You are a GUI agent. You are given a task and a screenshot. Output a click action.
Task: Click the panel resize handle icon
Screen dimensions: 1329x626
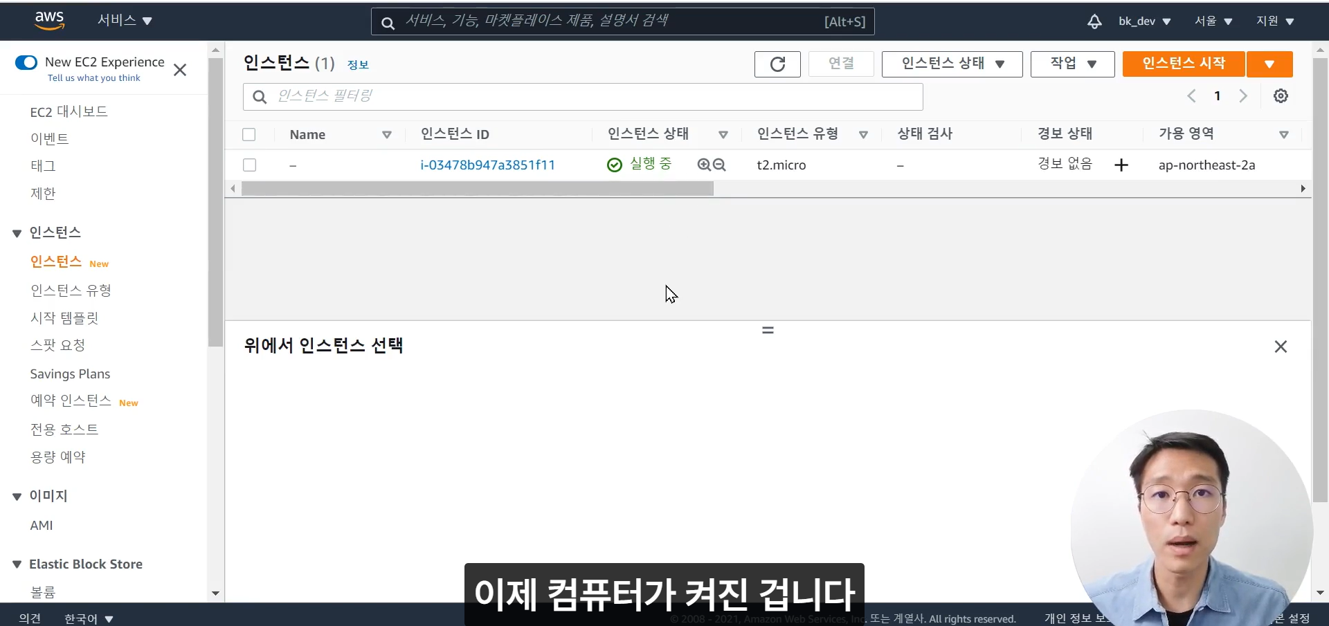[768, 331]
